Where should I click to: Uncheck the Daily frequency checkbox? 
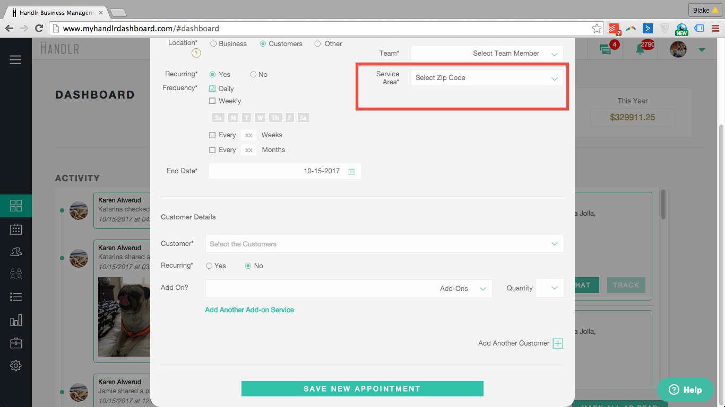tap(212, 89)
